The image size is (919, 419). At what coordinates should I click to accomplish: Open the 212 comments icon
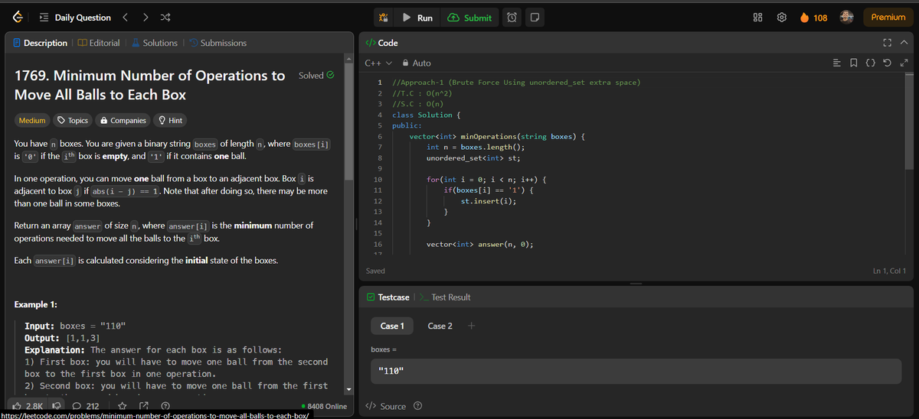[x=87, y=406]
